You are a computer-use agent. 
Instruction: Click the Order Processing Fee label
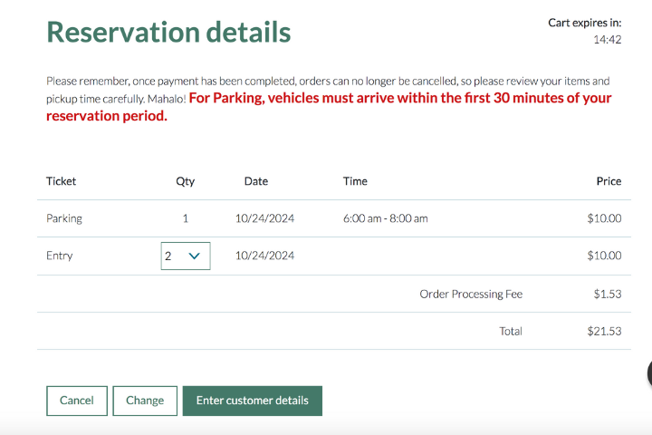coord(471,294)
